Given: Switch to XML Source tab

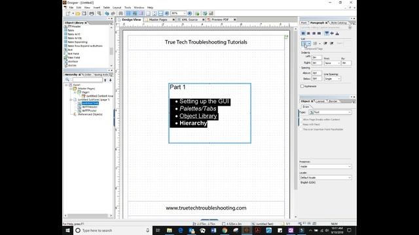Looking at the screenshot, I should click(189, 20).
